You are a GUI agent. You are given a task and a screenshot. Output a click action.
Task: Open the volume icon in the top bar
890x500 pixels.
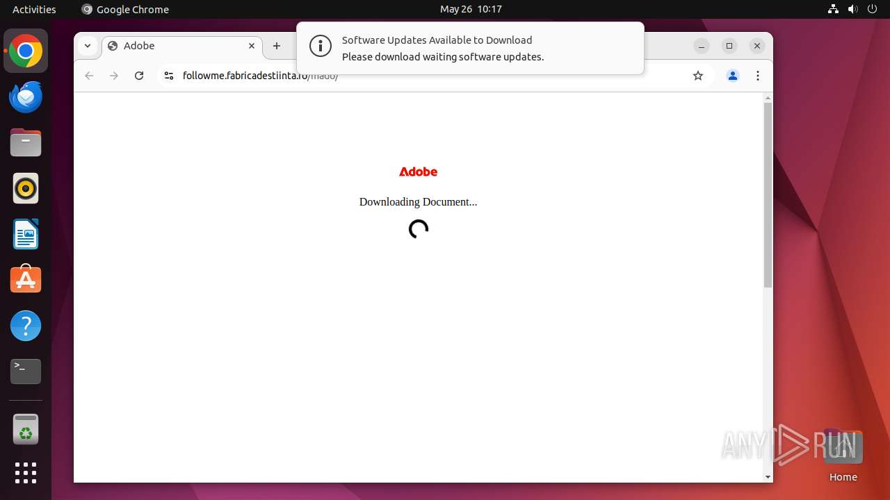[x=853, y=9]
